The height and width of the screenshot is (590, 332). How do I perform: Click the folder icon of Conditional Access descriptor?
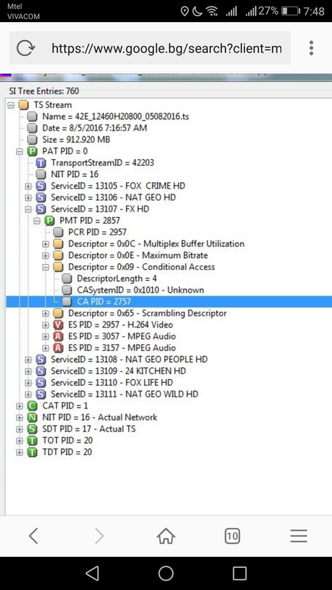(58, 267)
